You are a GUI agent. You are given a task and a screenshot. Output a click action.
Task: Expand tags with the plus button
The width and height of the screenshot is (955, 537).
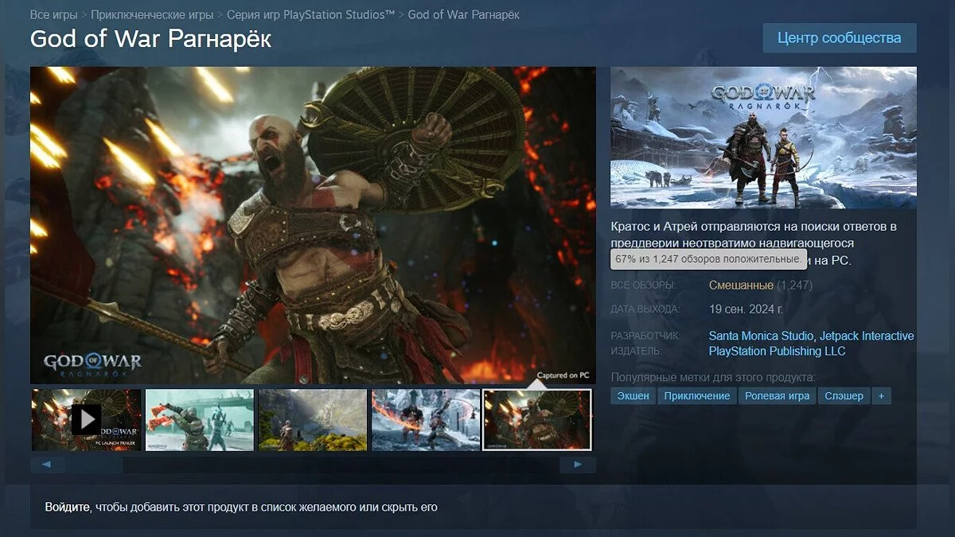[x=881, y=395]
